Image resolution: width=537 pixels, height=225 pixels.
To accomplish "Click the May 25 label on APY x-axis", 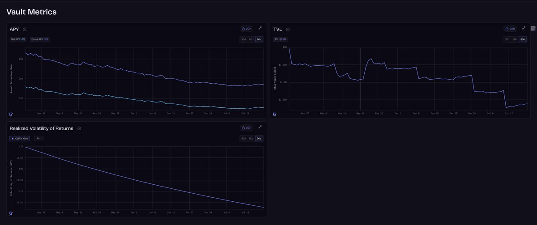I will 115,114.
